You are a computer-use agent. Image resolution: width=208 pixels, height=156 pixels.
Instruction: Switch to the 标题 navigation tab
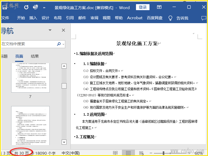pos(4,56)
